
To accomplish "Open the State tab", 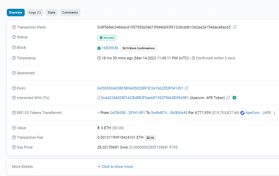I will click(x=52, y=13).
